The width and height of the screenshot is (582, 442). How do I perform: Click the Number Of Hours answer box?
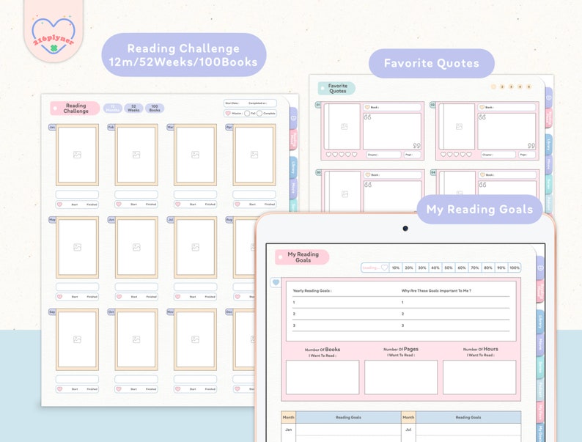click(x=479, y=377)
